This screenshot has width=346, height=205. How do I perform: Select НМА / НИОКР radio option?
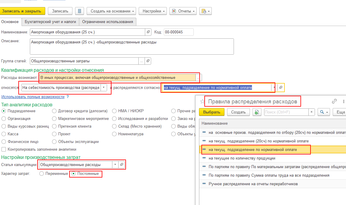click(x=114, y=111)
